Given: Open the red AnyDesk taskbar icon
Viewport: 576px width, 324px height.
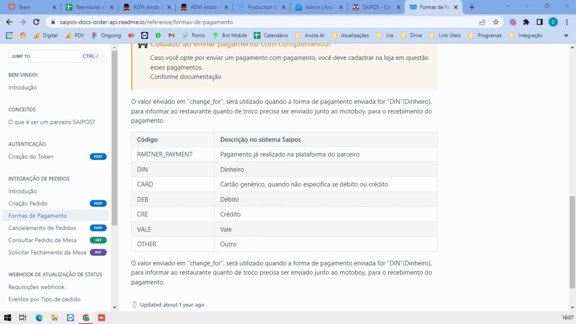Looking at the screenshot, I should tap(101, 318).
